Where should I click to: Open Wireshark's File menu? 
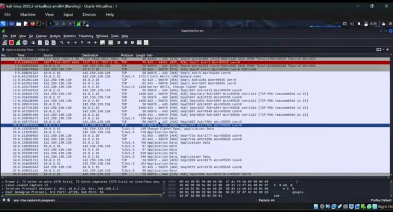5,36
